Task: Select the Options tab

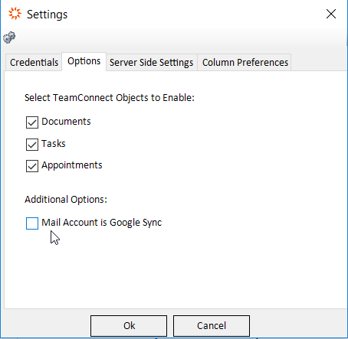Action: pyautogui.click(x=84, y=61)
